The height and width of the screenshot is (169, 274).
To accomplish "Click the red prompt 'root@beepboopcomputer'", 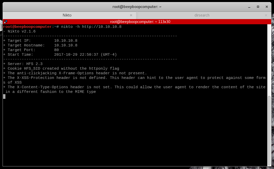I will click(x=27, y=27).
